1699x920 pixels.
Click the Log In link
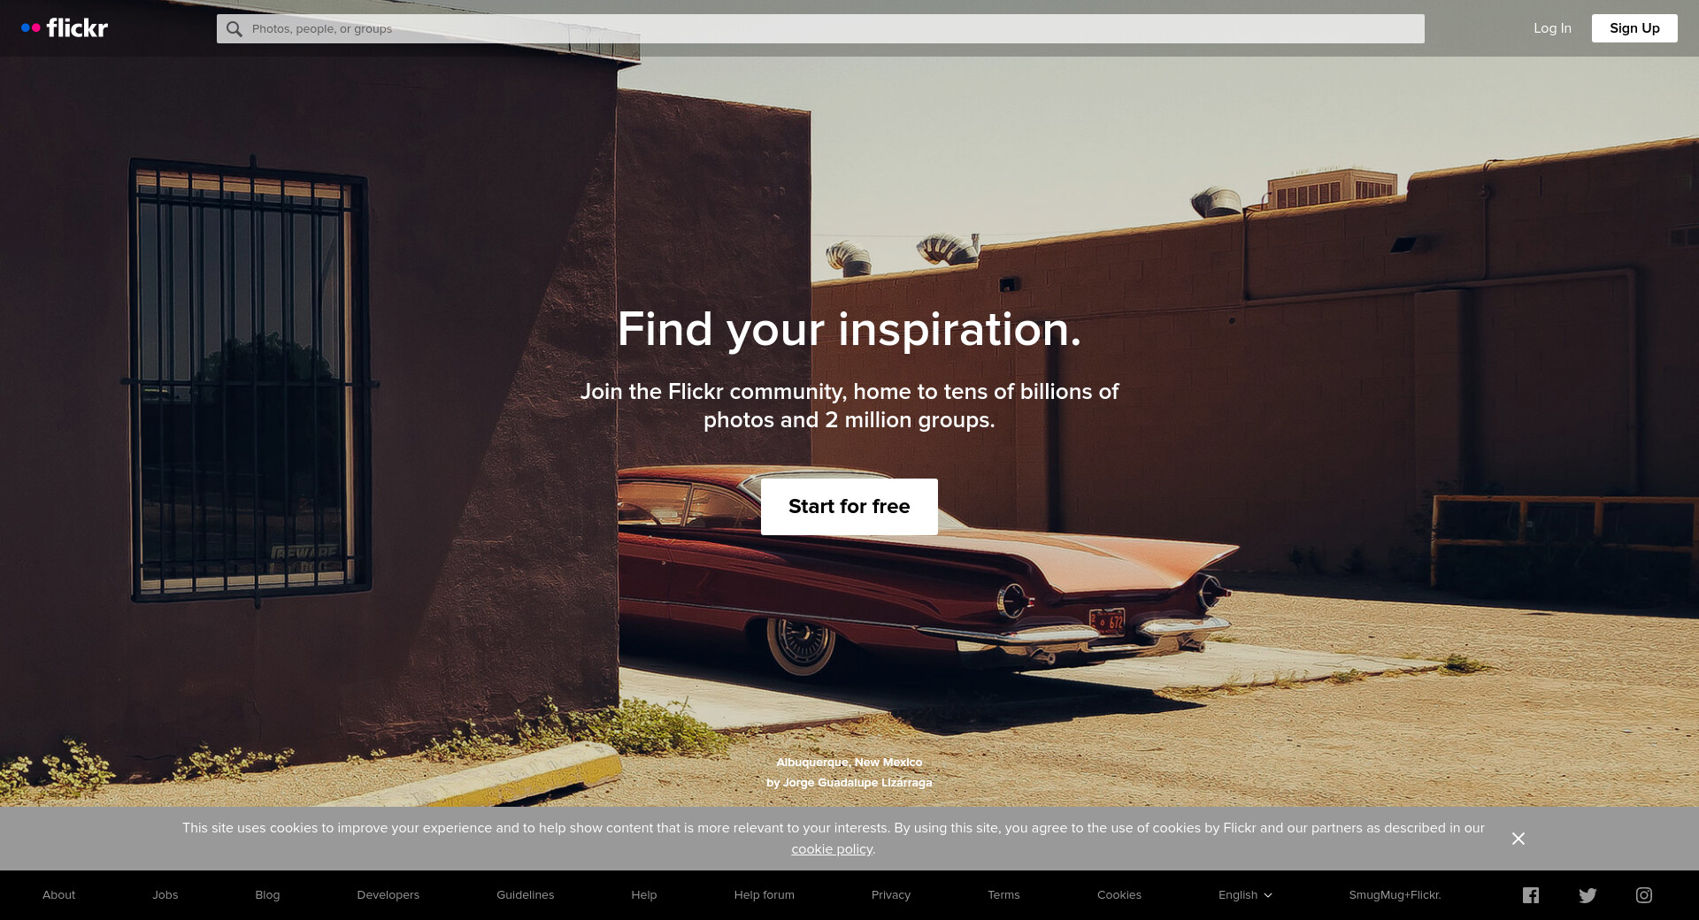coord(1552,28)
